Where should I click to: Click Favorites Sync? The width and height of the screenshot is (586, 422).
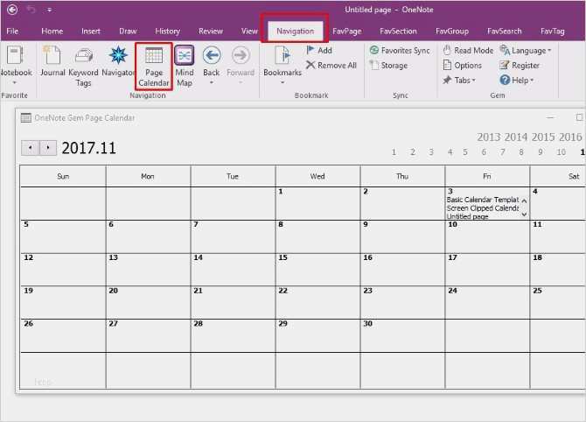(399, 51)
